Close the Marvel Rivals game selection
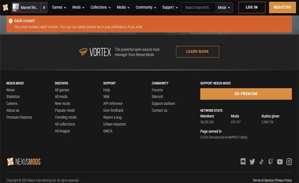 [x=44, y=8]
